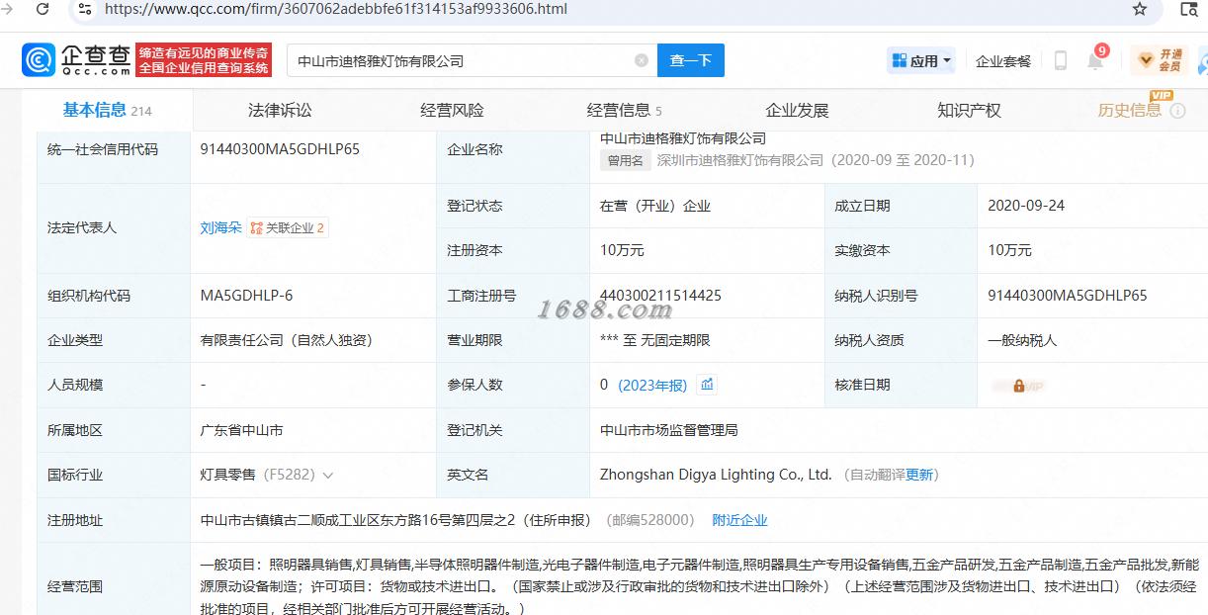This screenshot has width=1208, height=615.
Task: Open the 企业套餐 link
Action: coord(1003,61)
